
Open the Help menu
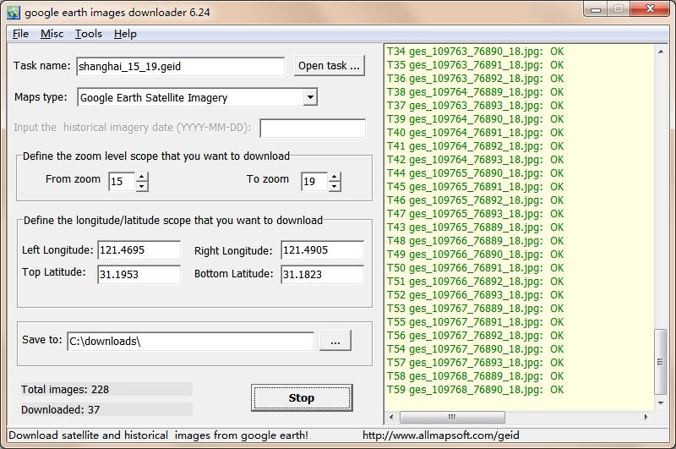click(125, 34)
